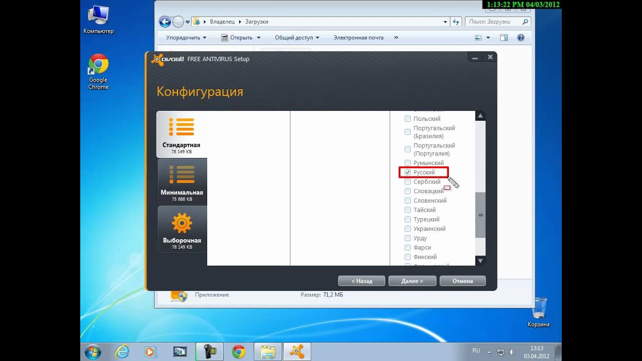Image resolution: width=642 pixels, height=361 pixels.
Task: Click the Отмена button in setup
Action: [462, 281]
